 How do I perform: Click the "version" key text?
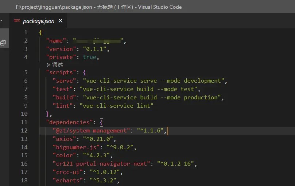[x=61, y=49]
